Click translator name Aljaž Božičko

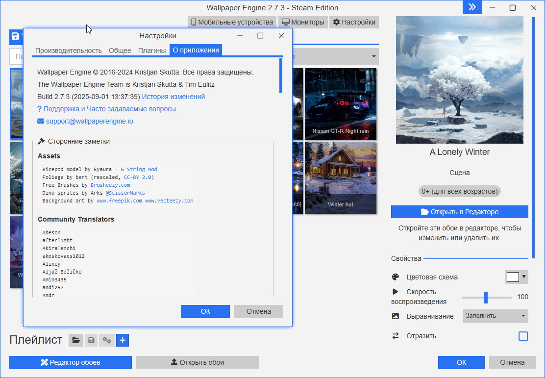62,272
